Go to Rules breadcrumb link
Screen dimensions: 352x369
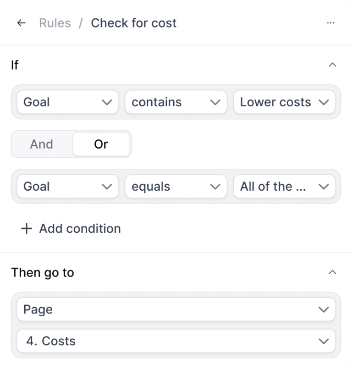point(55,23)
